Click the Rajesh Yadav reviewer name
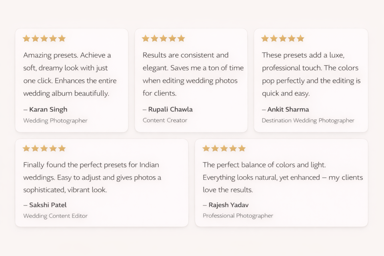This screenshot has height=256, width=384. pos(228,205)
